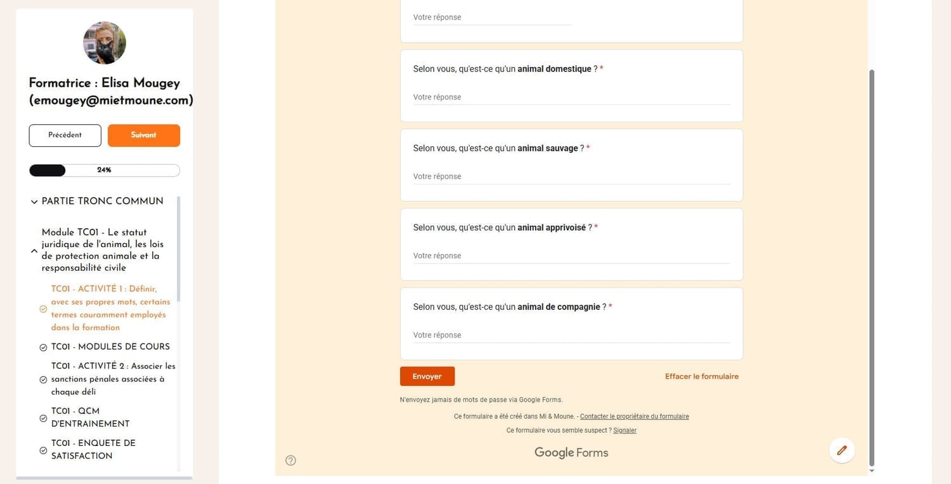
Task: Click the 24% course progress bar
Action: [105, 170]
